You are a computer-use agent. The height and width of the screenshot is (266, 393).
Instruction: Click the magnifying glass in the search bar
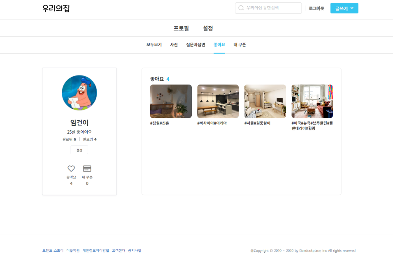pyautogui.click(x=240, y=7)
